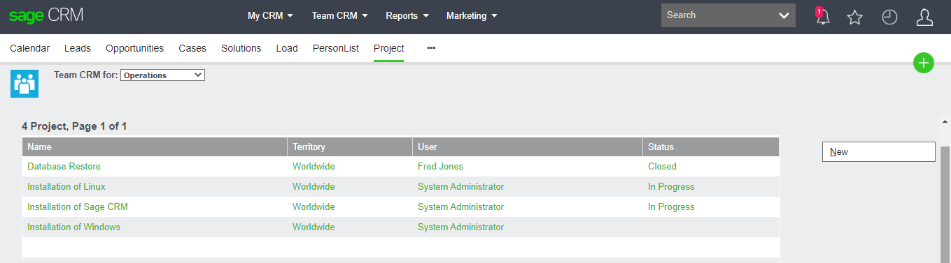951x263 pixels.
Task: Expand the Marketing menu
Action: [472, 15]
